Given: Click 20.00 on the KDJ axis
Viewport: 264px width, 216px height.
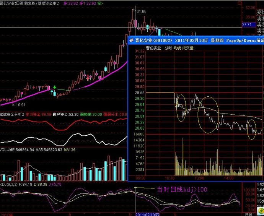Looking at the screenshot, I should coord(251,206).
